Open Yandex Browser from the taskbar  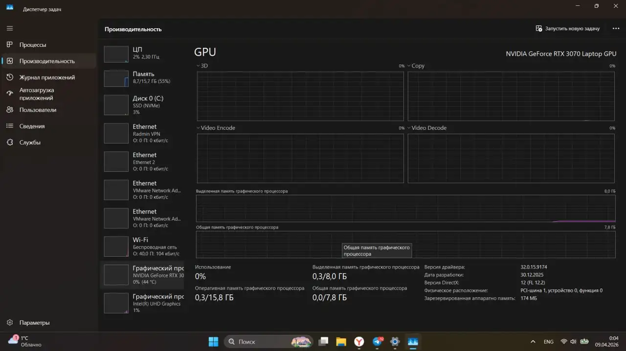pyautogui.click(x=359, y=342)
